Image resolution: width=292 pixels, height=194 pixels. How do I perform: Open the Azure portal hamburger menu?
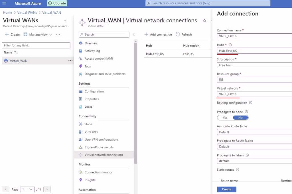click(x=4, y=3)
